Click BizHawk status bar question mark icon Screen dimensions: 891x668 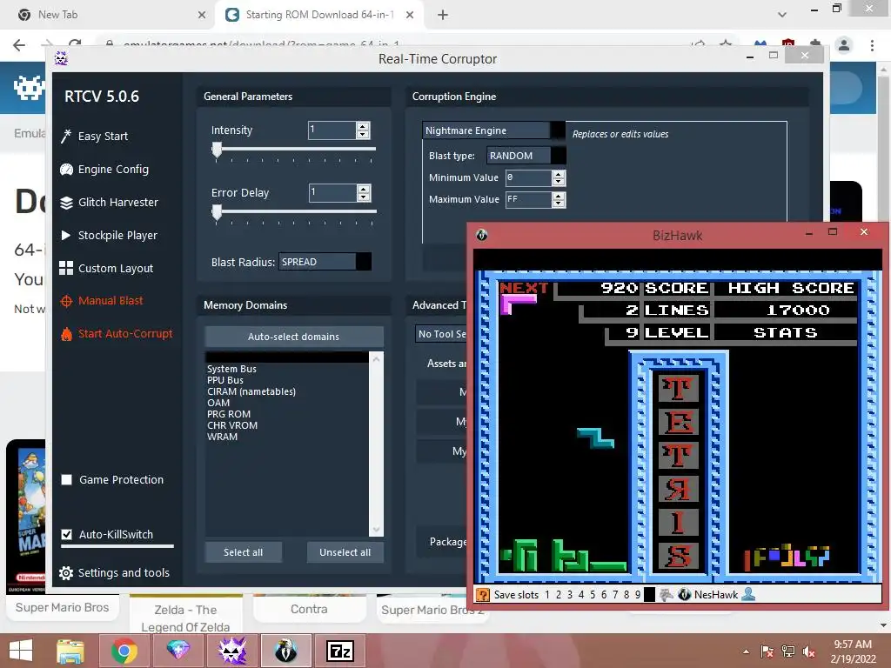point(482,595)
